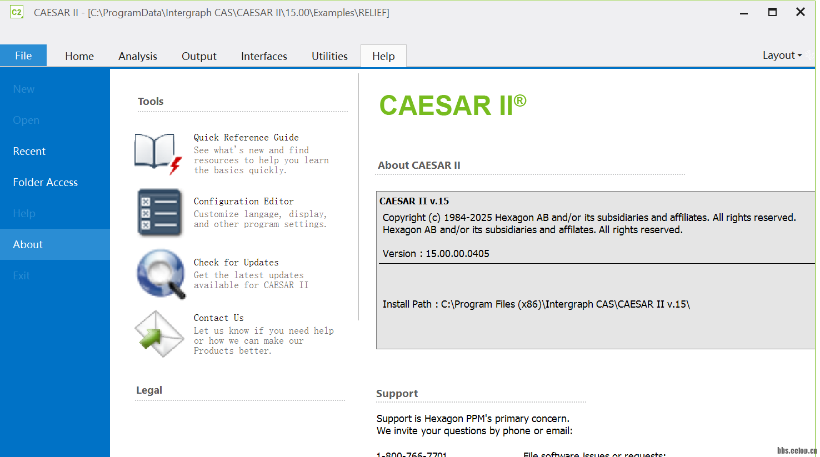Open the Utilities ribbon tab
Image resolution: width=820 pixels, height=457 pixels.
click(x=329, y=56)
